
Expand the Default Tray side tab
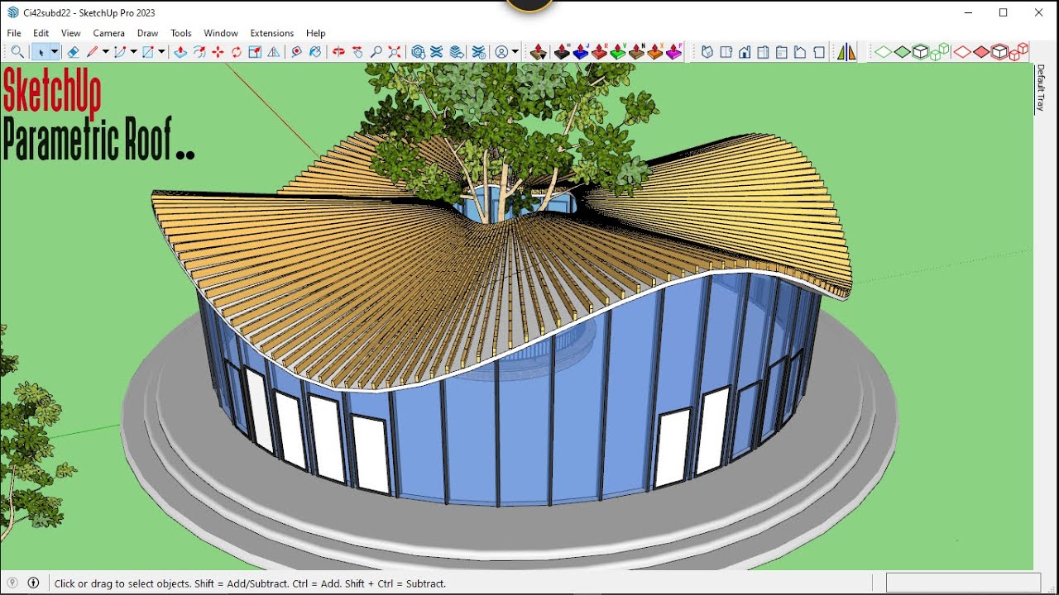(x=1041, y=88)
